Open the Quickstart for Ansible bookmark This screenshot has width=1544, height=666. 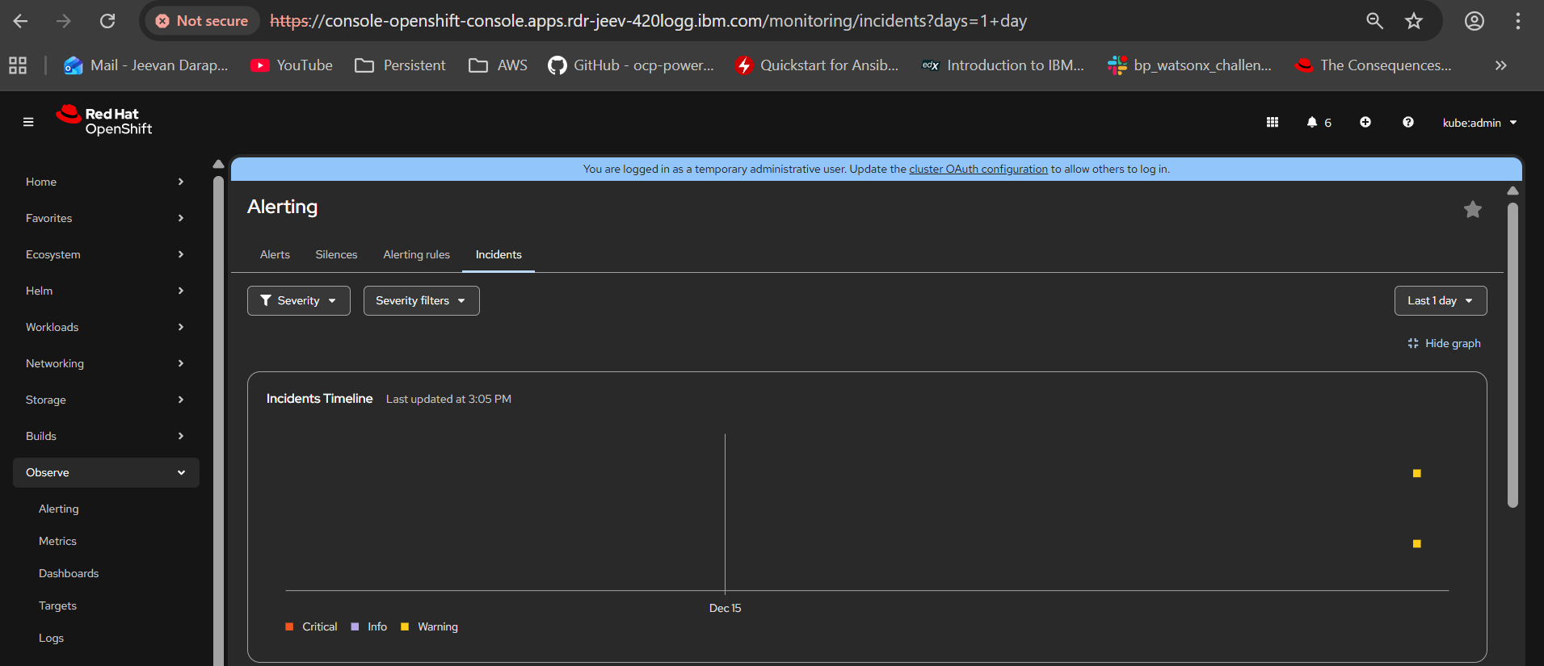817,65
